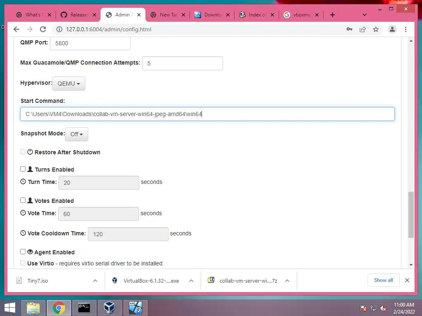Share this page icon
422x316 pixels.
[x=363, y=29]
